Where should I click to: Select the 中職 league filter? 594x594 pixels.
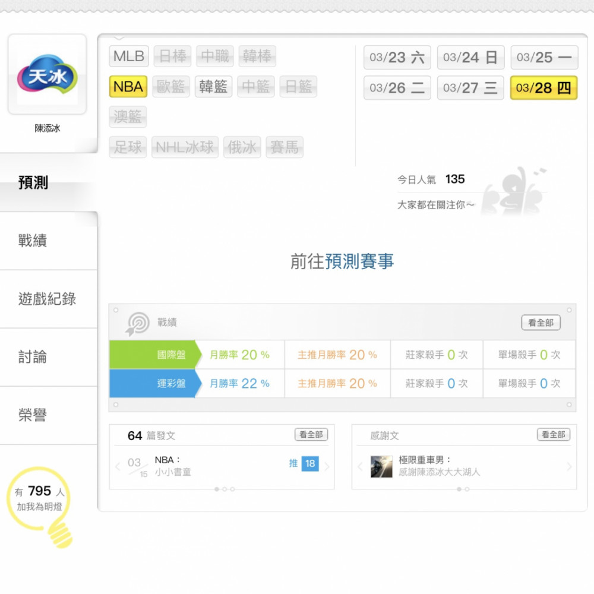(215, 56)
